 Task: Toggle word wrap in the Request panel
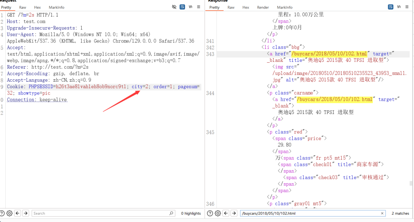click(x=182, y=7)
